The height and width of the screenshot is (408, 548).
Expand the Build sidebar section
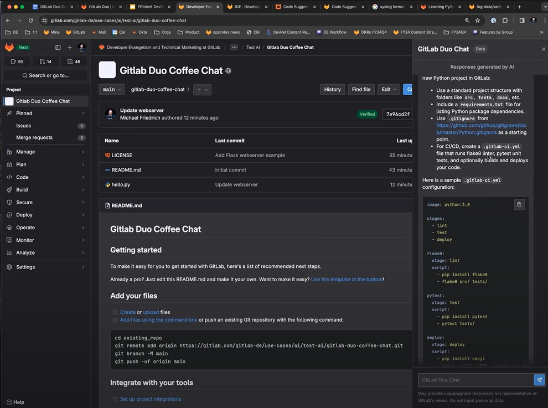[x=45, y=189]
